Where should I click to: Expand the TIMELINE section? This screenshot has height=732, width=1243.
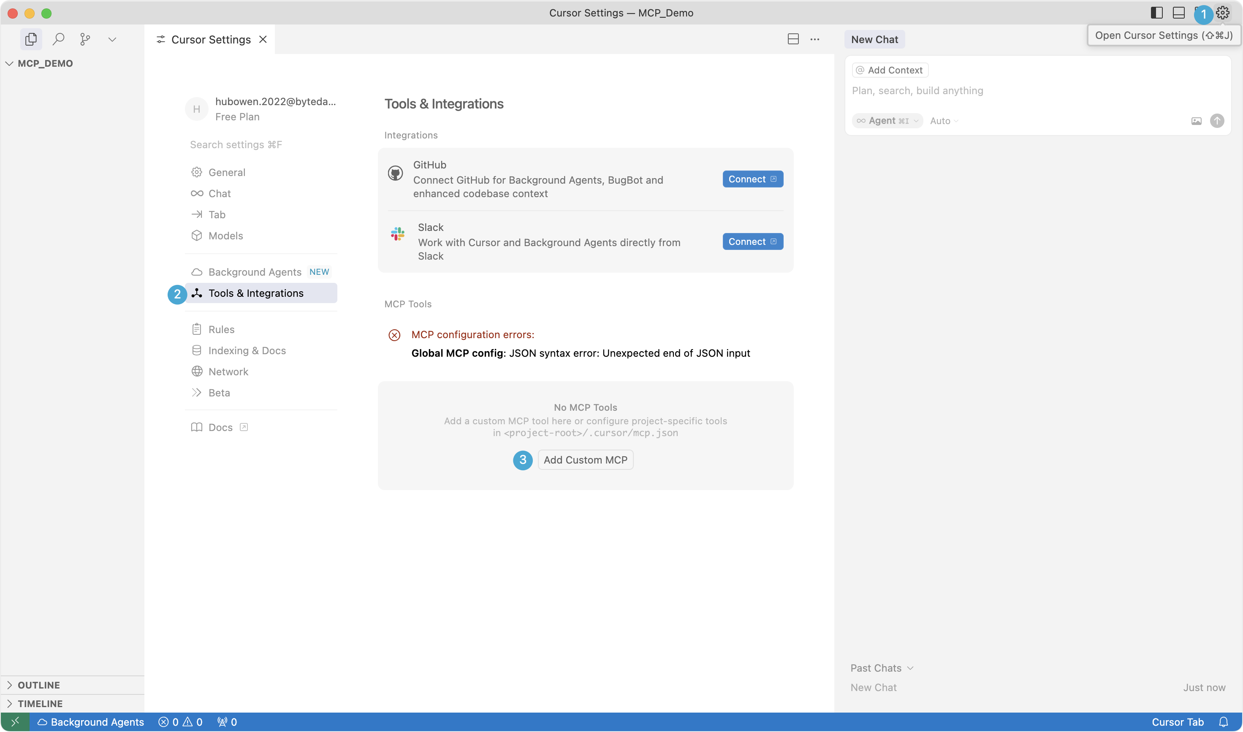pyautogui.click(x=39, y=703)
